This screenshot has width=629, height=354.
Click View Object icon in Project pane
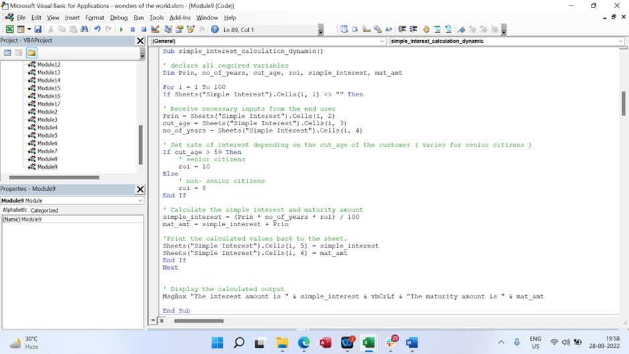click(19, 53)
